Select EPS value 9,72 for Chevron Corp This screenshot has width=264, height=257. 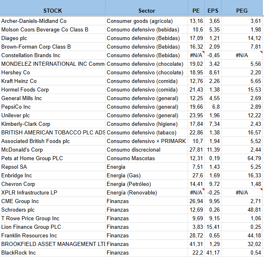coord(213,184)
